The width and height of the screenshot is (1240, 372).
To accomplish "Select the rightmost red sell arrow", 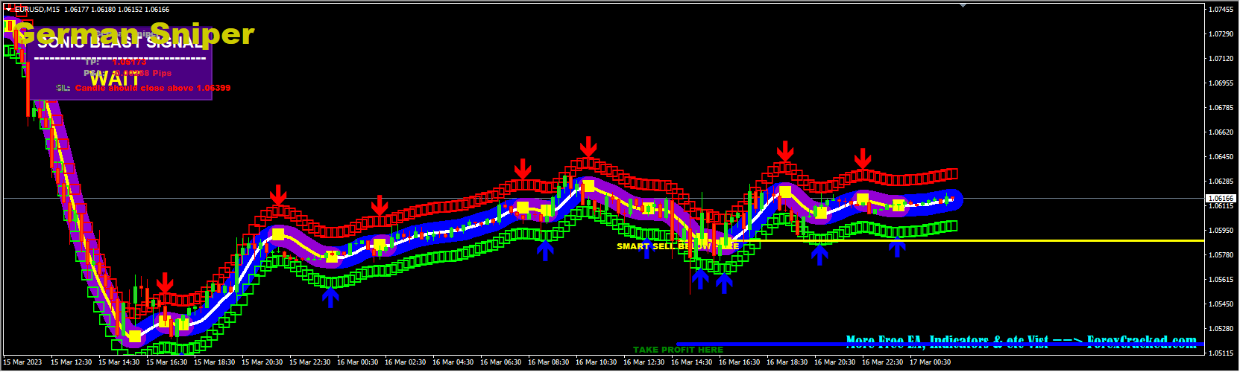I will (863, 158).
